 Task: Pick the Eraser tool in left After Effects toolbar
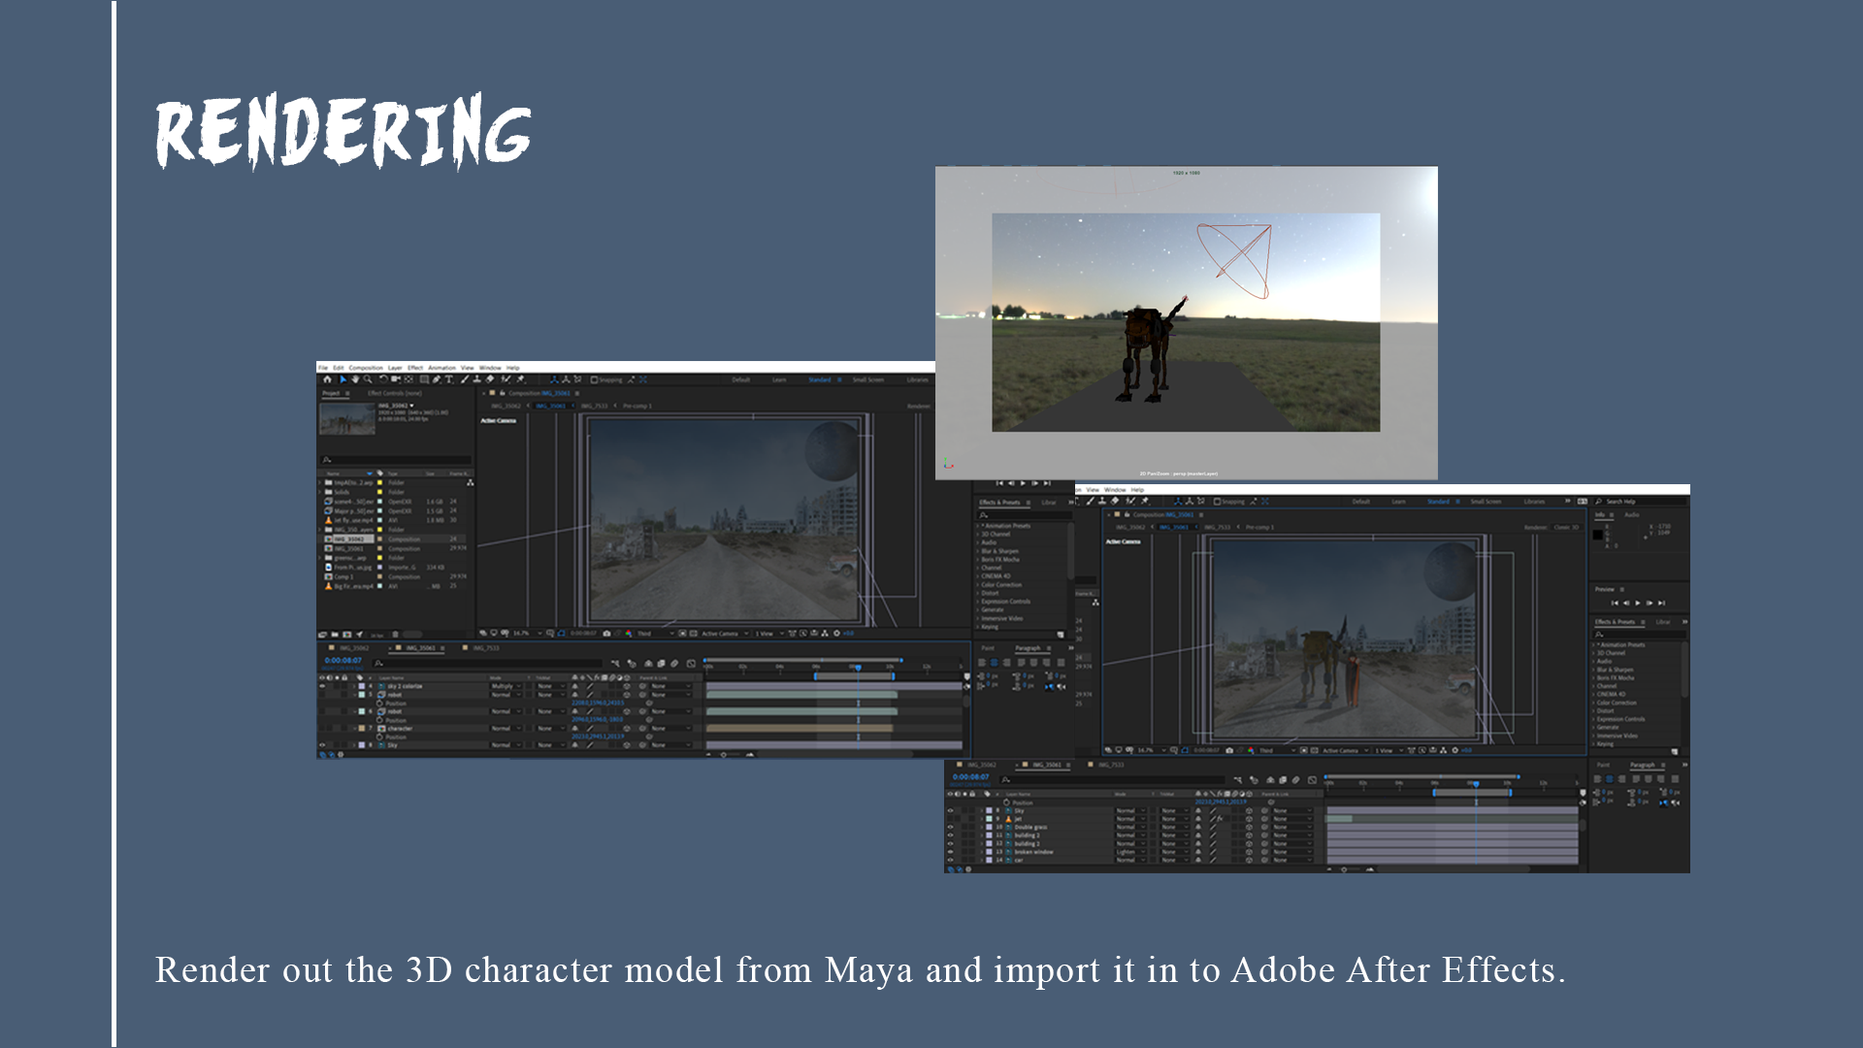(490, 379)
